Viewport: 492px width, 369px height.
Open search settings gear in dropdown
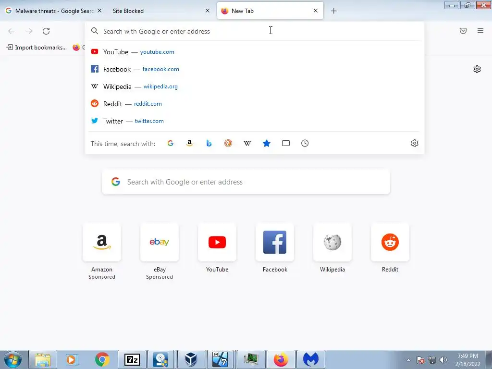click(x=415, y=143)
